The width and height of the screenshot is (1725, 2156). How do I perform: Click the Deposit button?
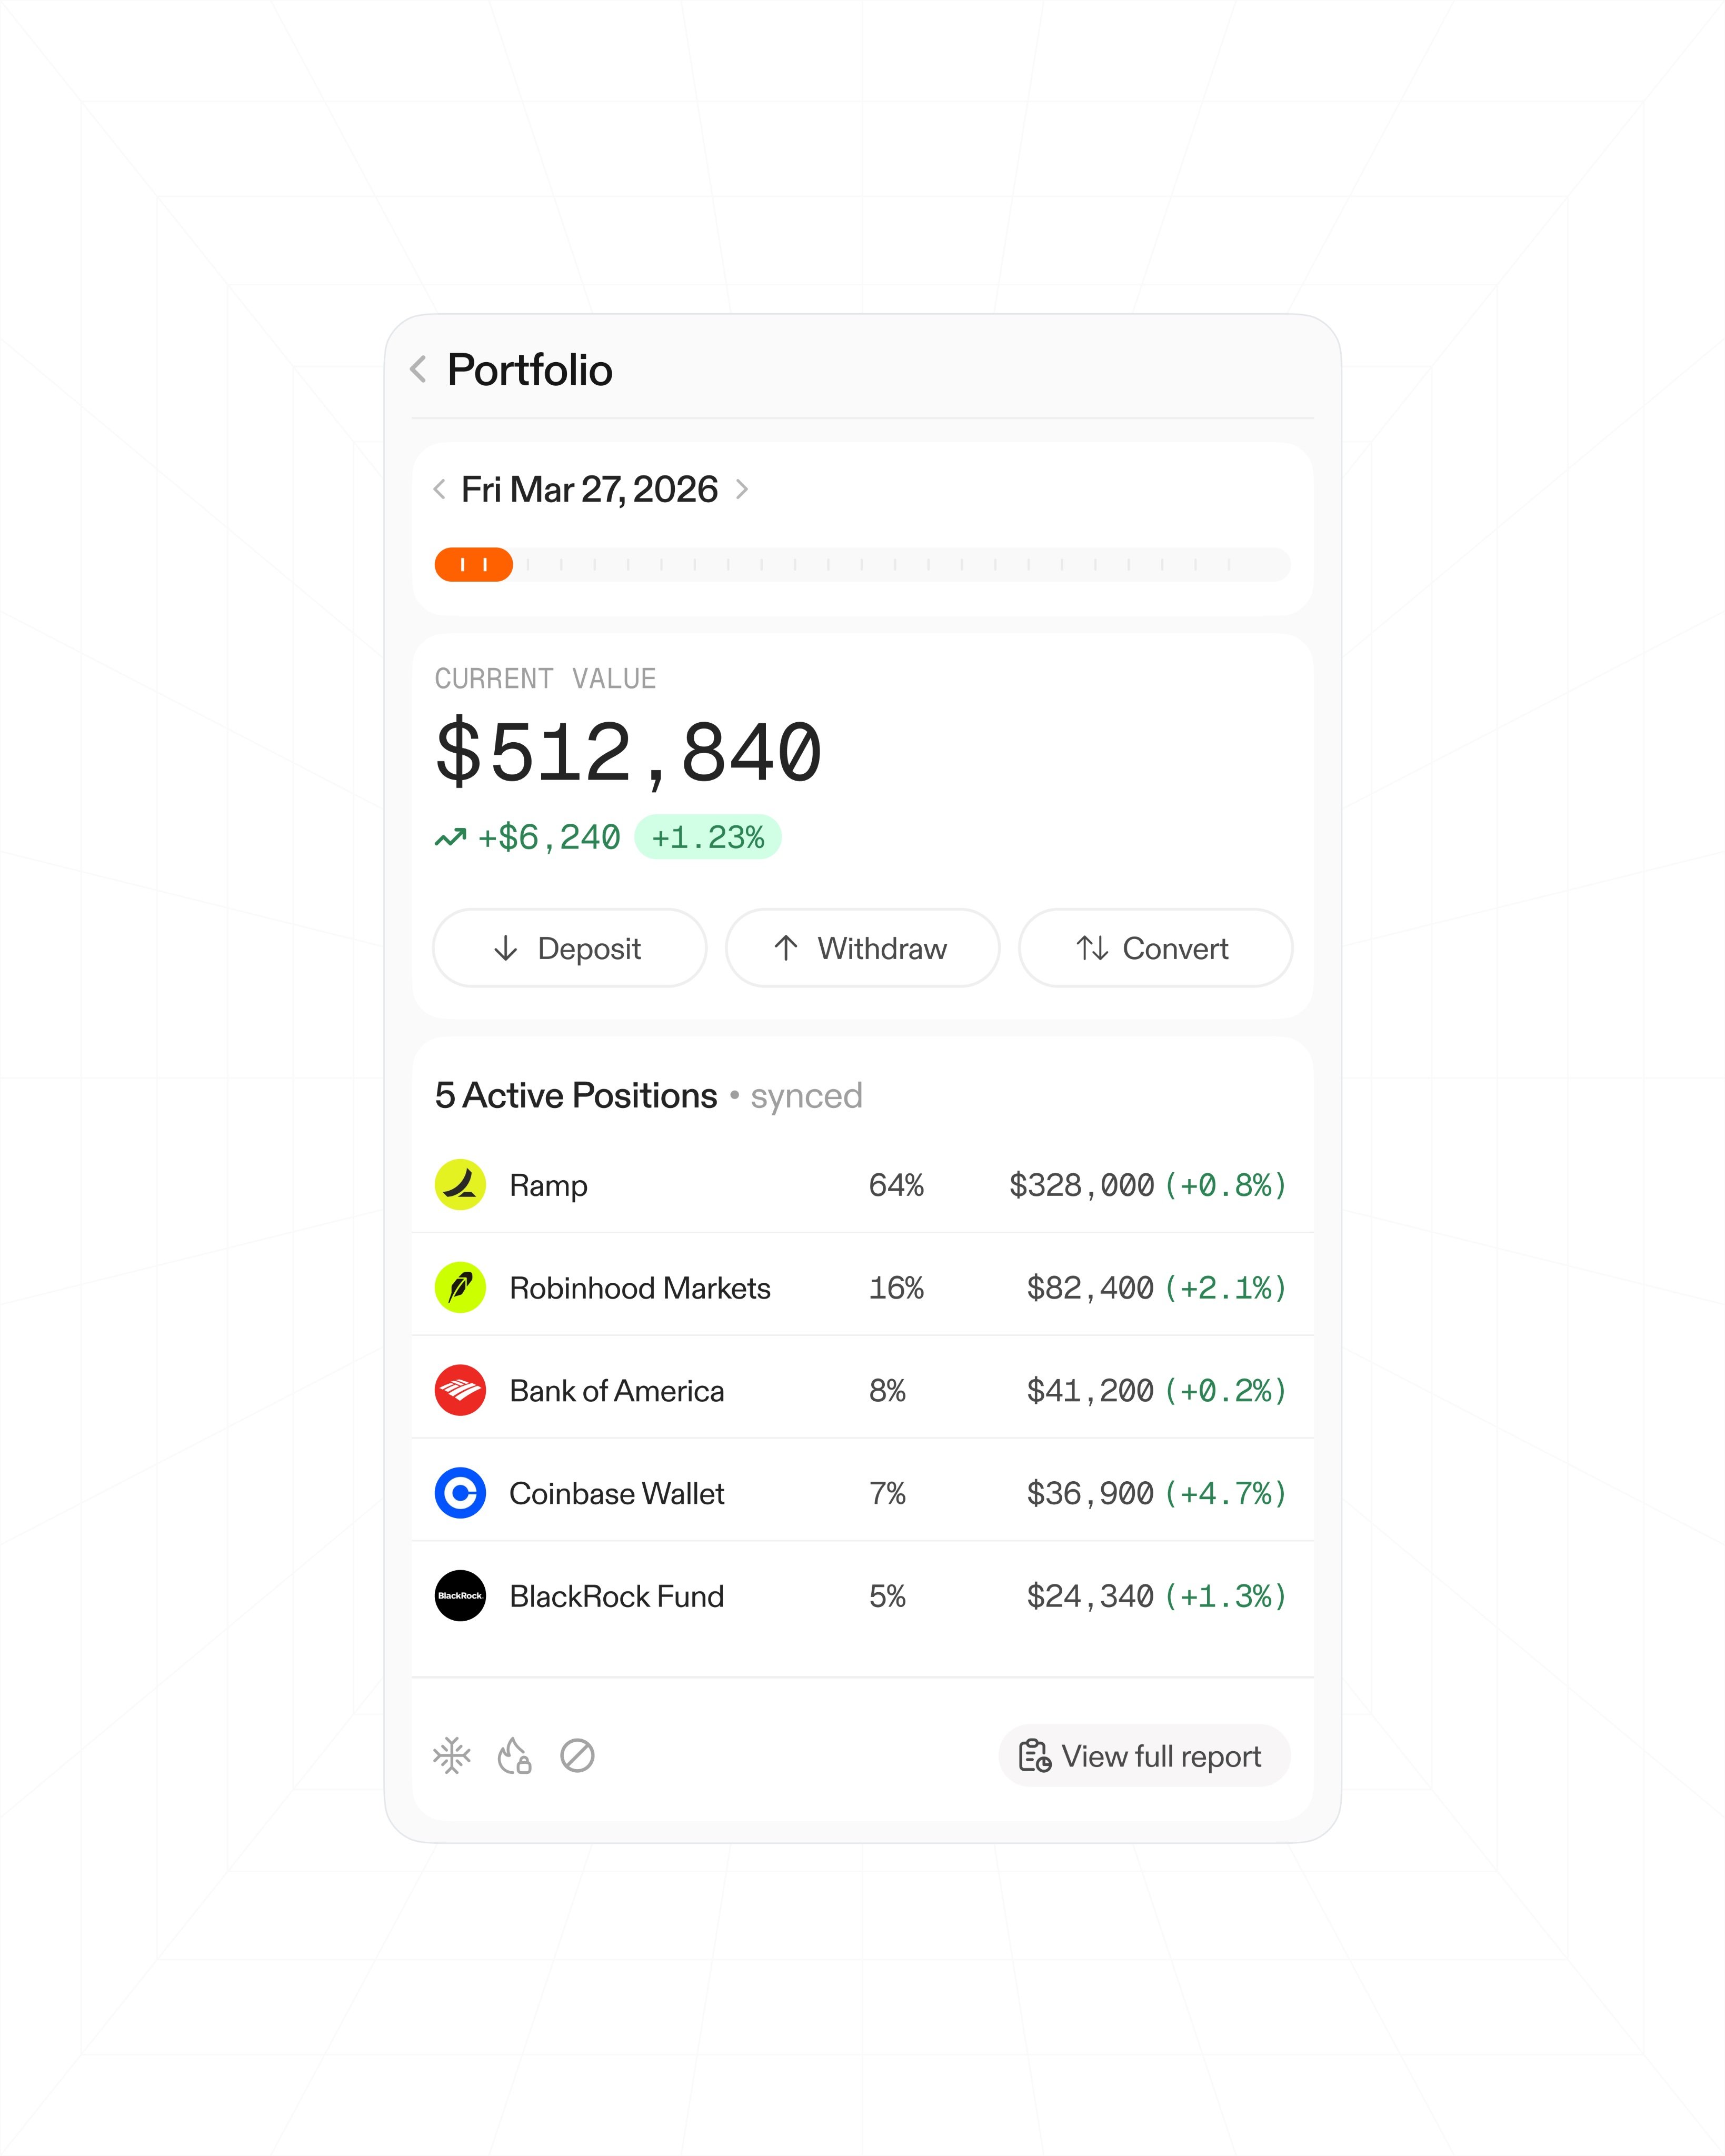(x=569, y=948)
